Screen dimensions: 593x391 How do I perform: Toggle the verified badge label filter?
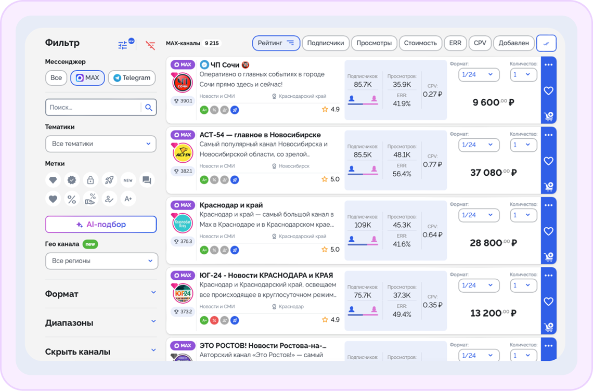(x=72, y=180)
